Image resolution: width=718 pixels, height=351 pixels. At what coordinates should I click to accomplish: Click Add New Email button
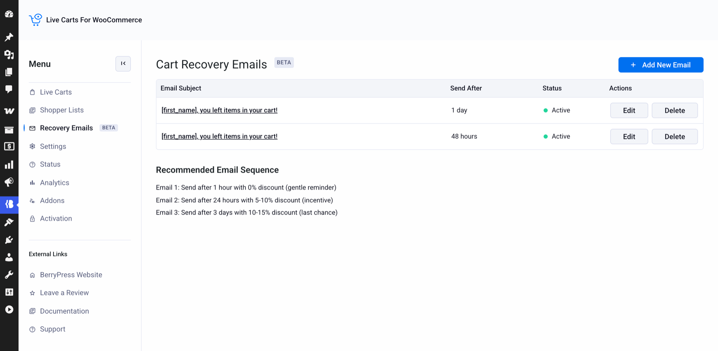point(661,65)
